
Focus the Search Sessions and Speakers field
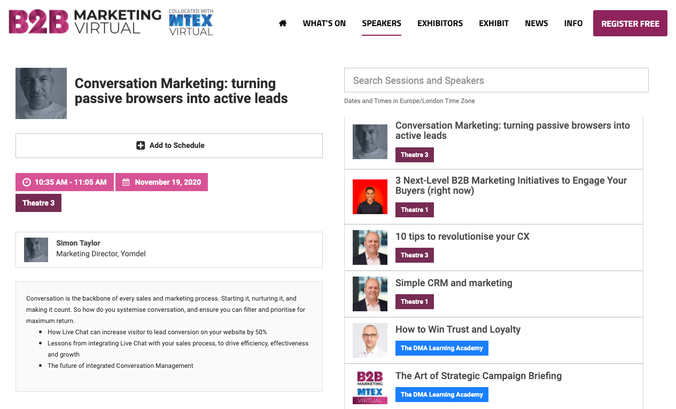[496, 80]
